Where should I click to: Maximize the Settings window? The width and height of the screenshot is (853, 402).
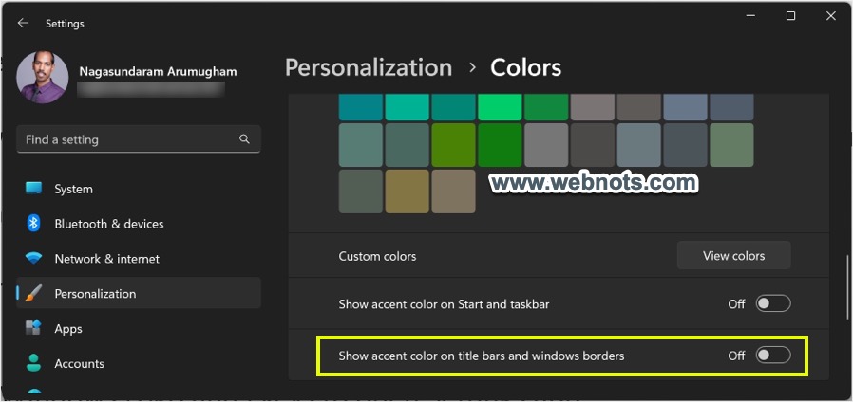[x=791, y=16]
